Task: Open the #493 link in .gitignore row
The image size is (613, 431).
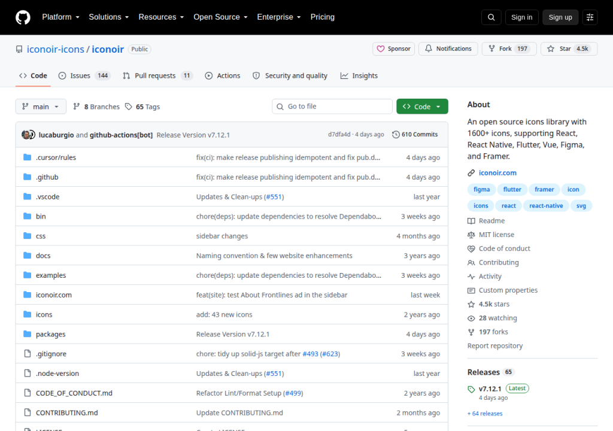Action: pos(311,354)
